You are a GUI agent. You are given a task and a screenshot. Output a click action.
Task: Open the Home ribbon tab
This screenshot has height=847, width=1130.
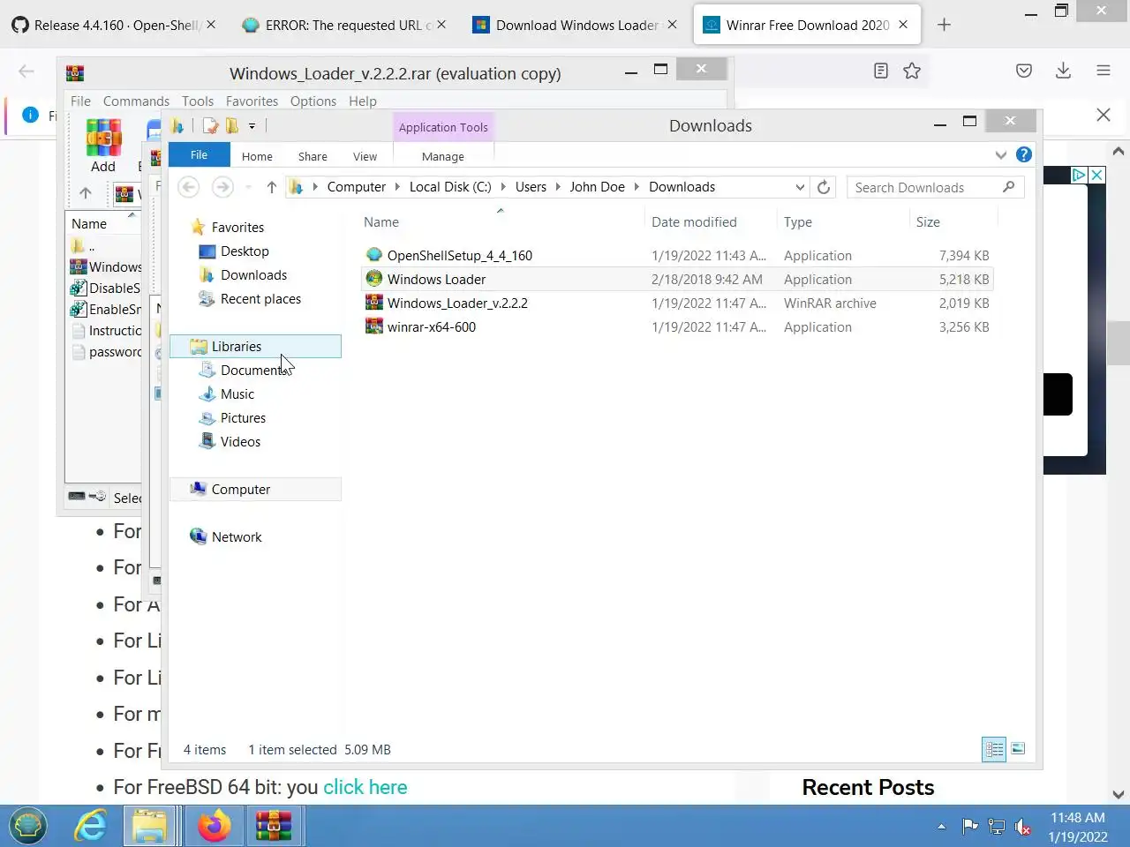click(257, 156)
